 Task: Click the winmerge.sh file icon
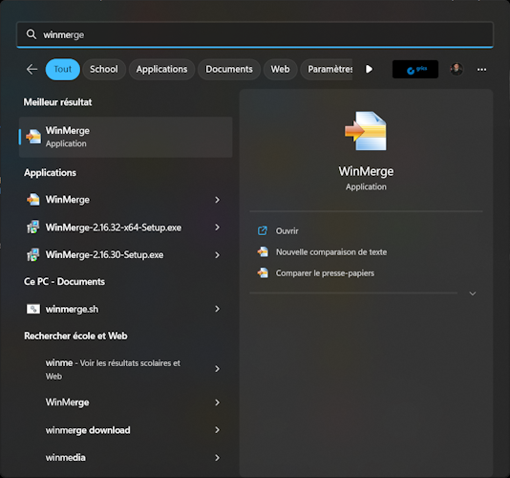click(33, 309)
